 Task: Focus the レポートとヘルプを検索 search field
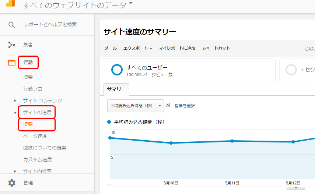[50, 25]
